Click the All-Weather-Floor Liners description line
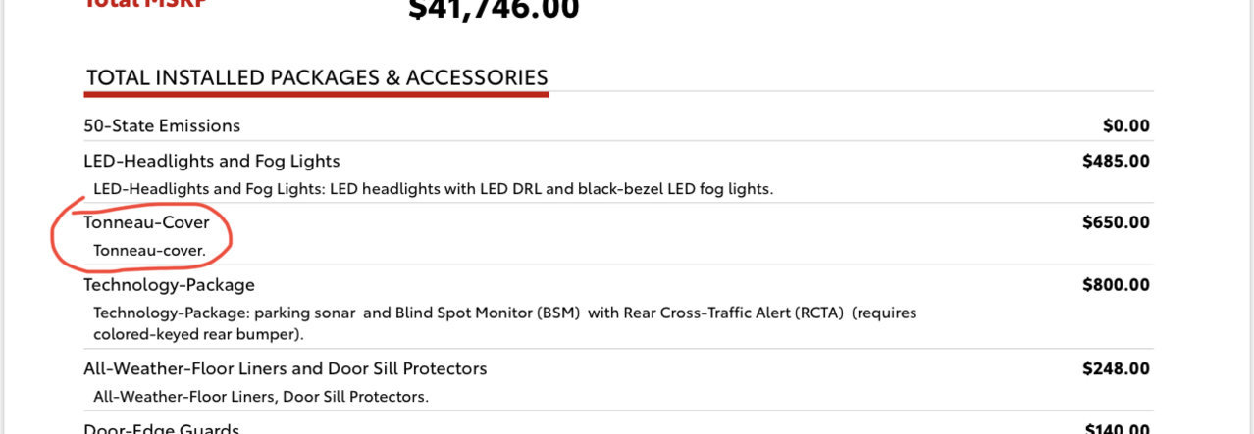 click(x=261, y=397)
